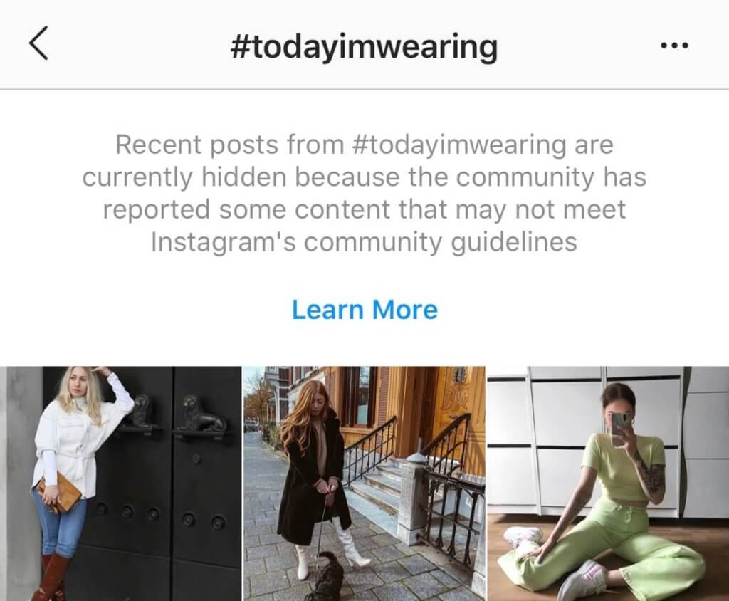This screenshot has height=601, width=729.
Task: Tap #todayimwearing hashtag inside the notice message
Action: [x=459, y=145]
